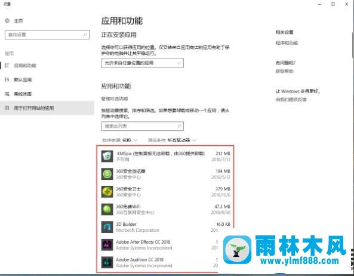
Task: Click the magnifier in app list search box
Action: point(179,126)
